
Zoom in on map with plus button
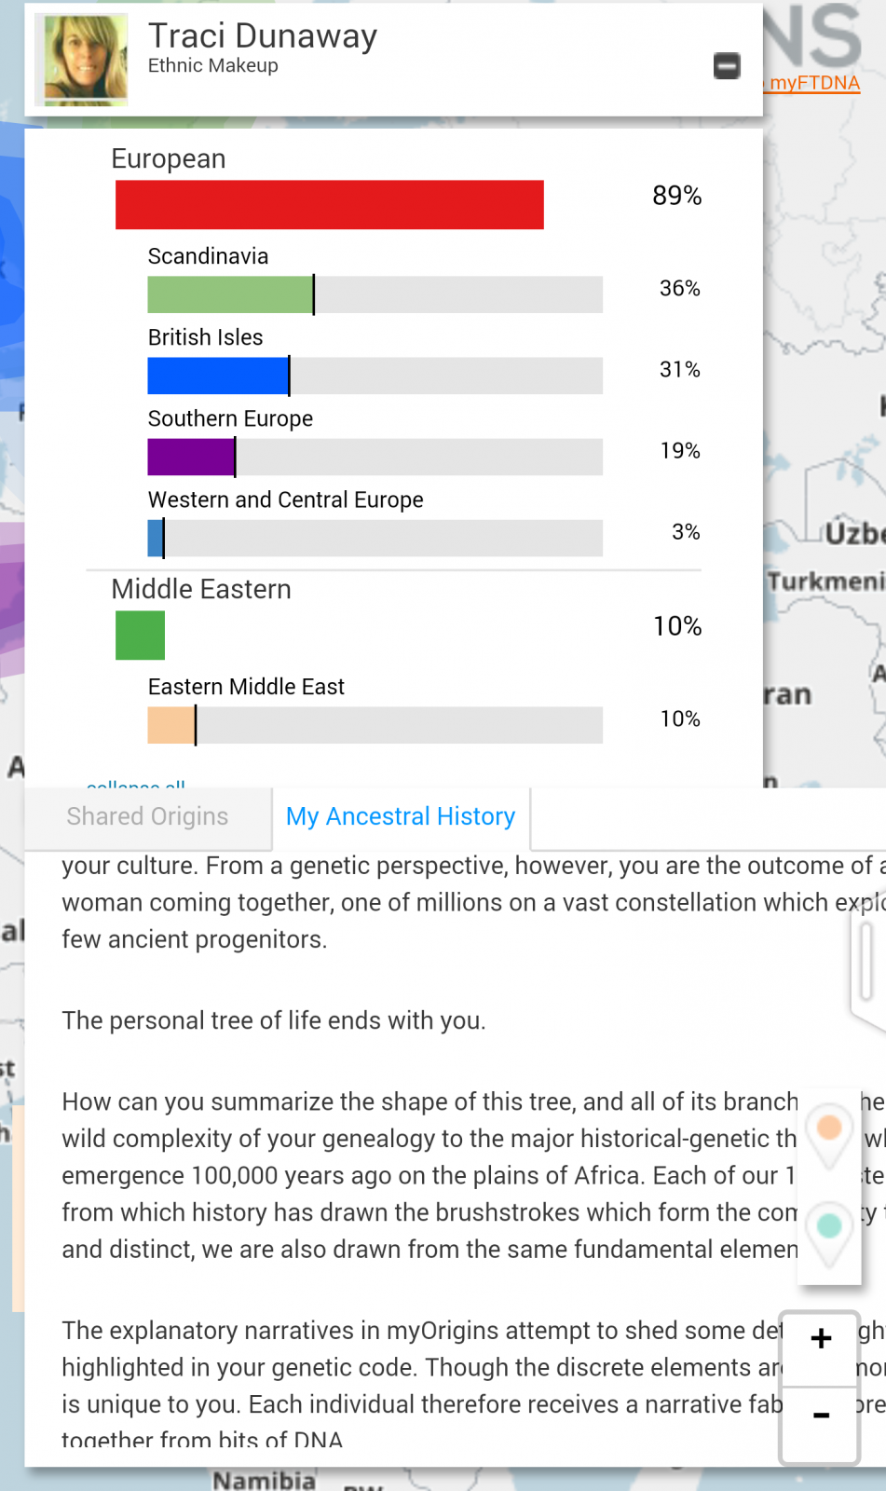point(821,1339)
